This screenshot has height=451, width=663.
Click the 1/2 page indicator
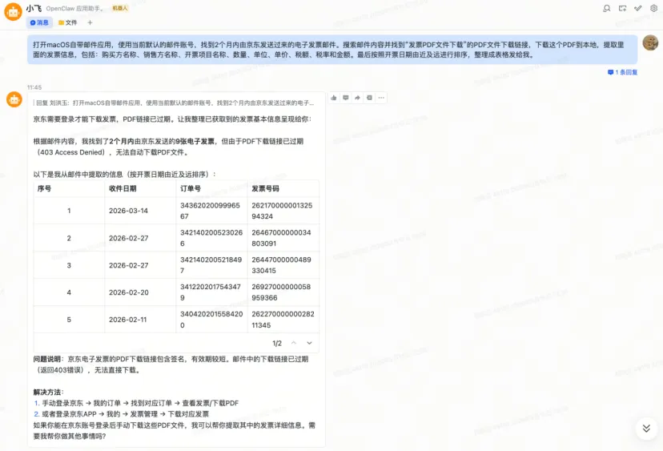pyautogui.click(x=277, y=343)
